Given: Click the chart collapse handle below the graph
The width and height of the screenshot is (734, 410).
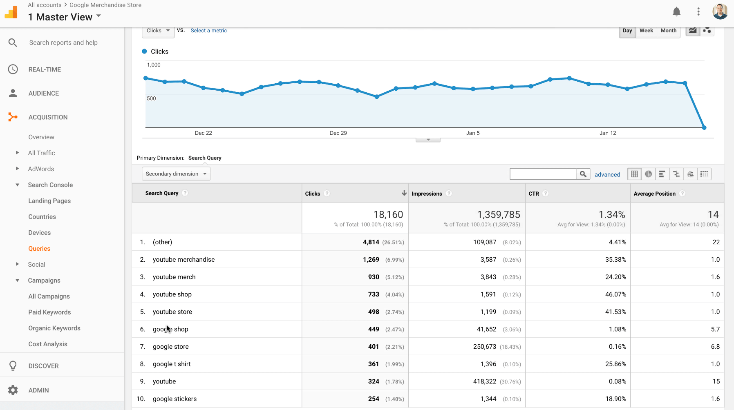Looking at the screenshot, I should (428, 140).
